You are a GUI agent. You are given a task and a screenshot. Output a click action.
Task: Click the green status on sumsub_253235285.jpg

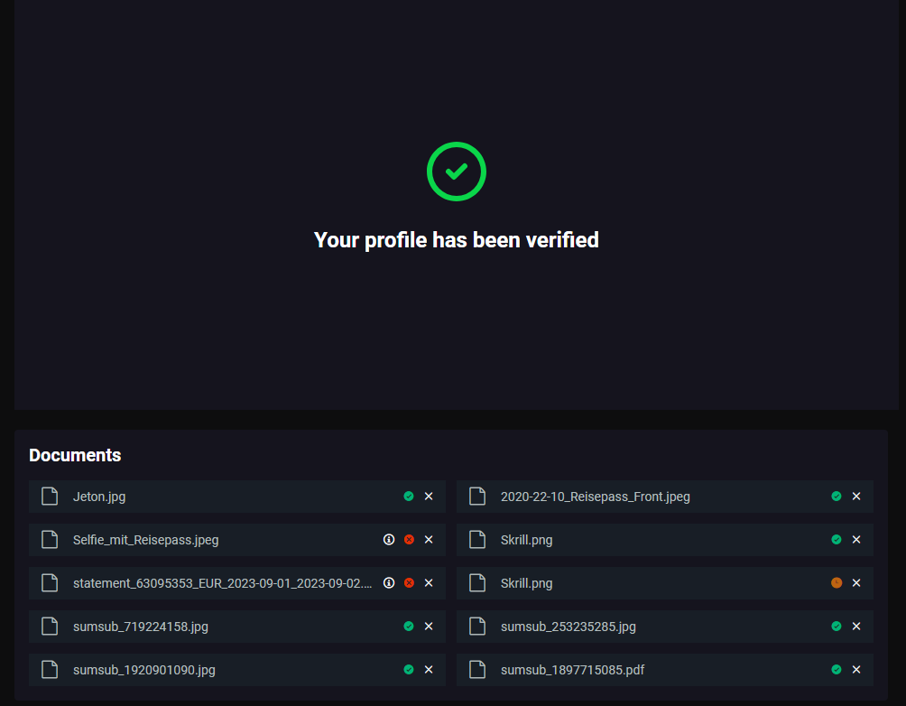(x=837, y=627)
